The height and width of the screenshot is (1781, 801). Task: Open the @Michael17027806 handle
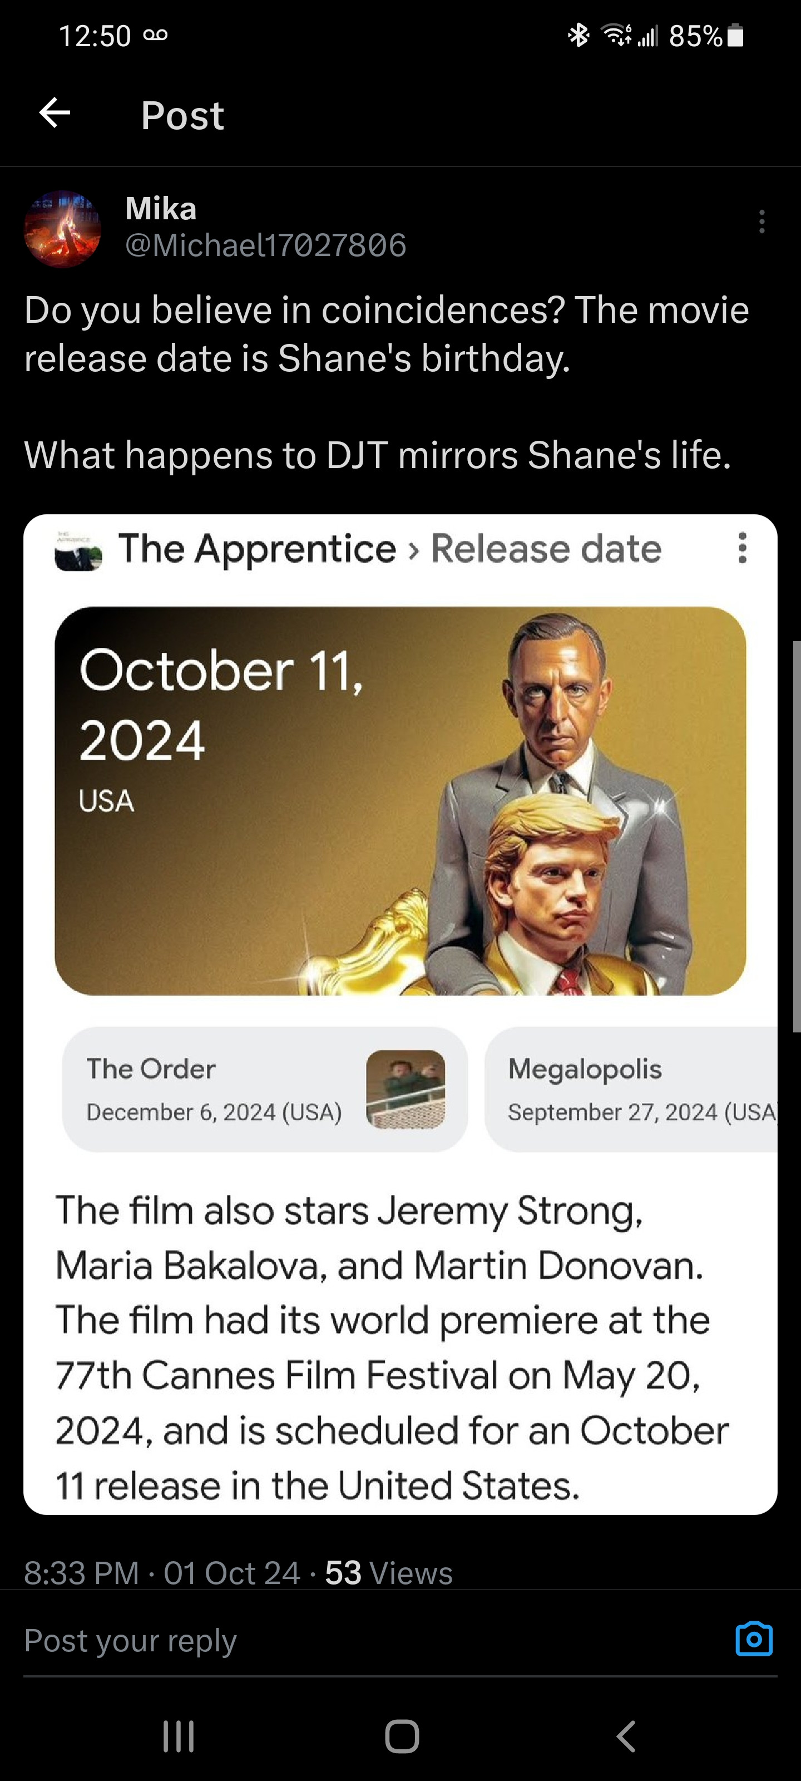tap(266, 245)
